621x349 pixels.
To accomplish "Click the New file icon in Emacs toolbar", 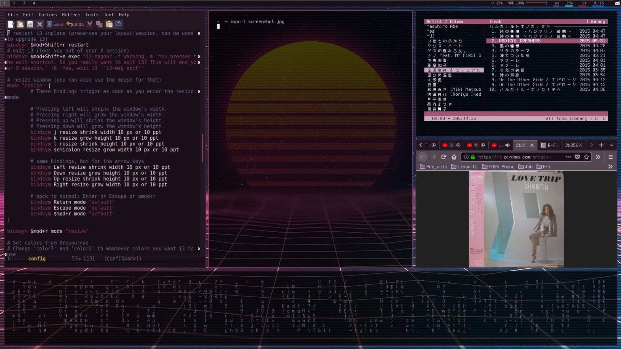I will coord(11,24).
